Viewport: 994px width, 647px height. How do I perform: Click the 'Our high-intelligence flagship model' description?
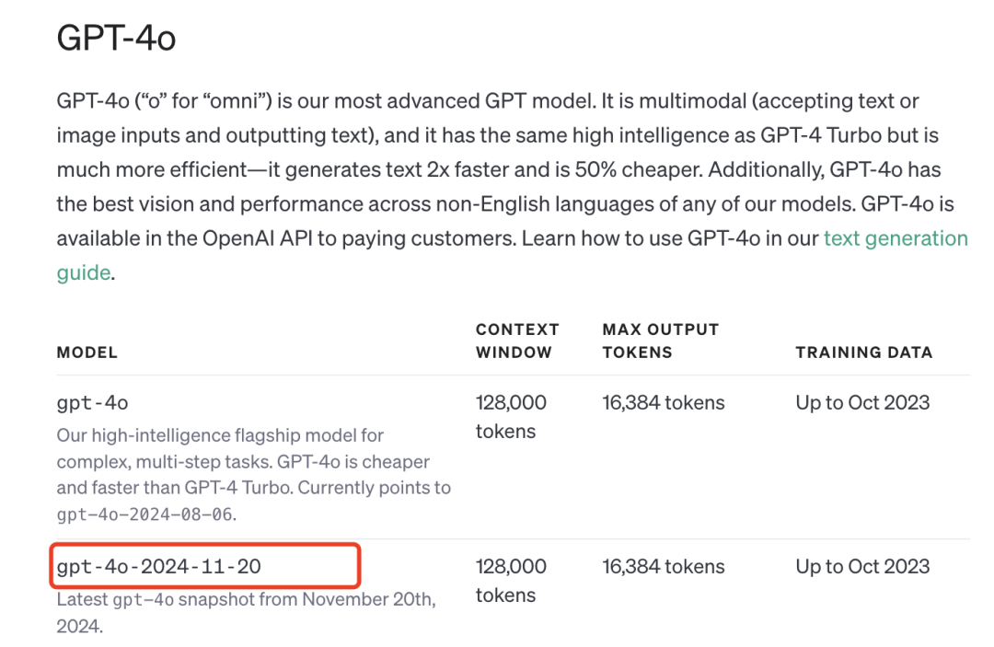[x=254, y=475]
